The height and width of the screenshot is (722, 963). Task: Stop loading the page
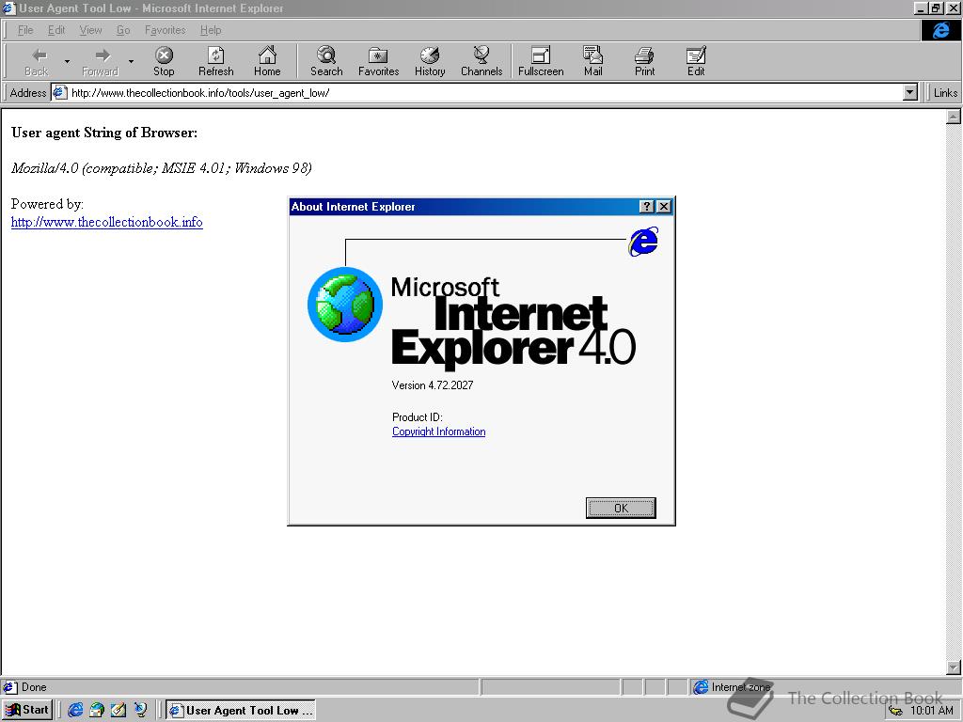tap(164, 61)
